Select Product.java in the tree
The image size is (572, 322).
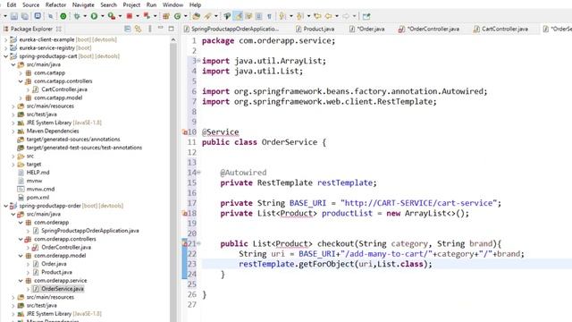[x=56, y=272]
